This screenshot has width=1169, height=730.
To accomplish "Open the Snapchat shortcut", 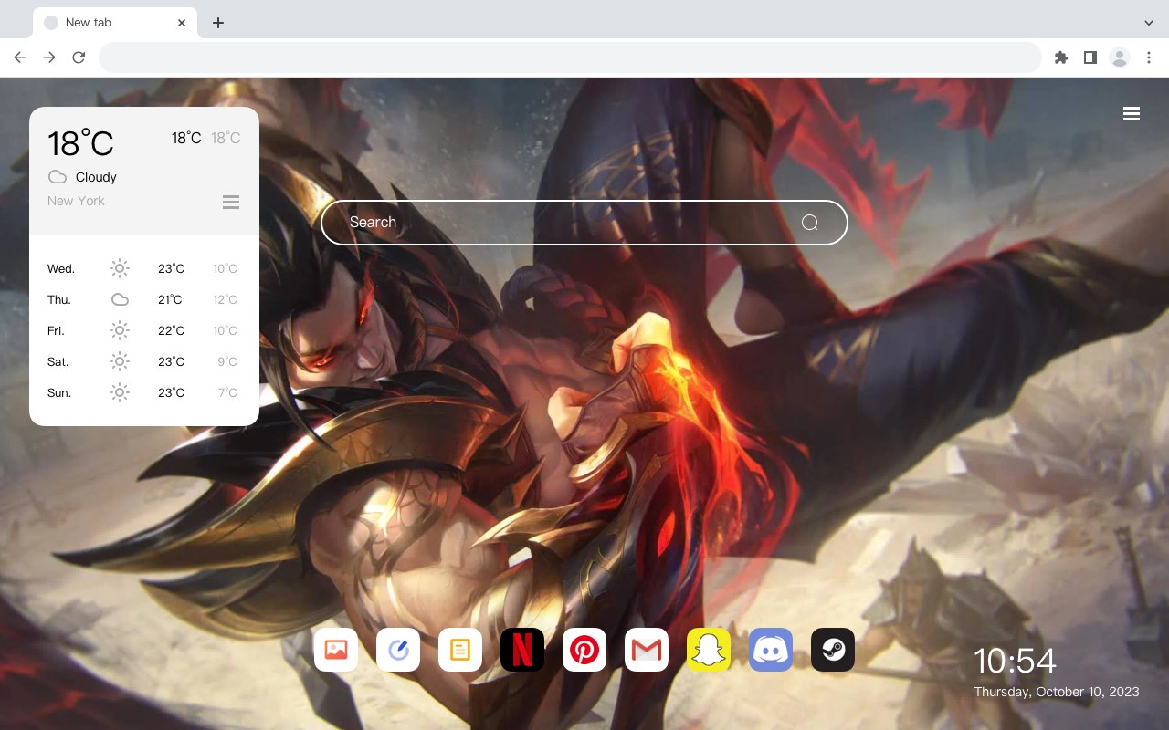I will pos(709,650).
